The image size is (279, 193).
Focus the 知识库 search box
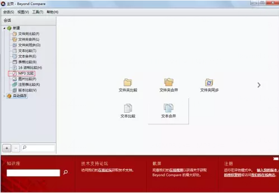click(33, 173)
